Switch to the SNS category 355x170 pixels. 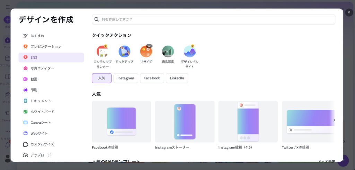tap(34, 57)
